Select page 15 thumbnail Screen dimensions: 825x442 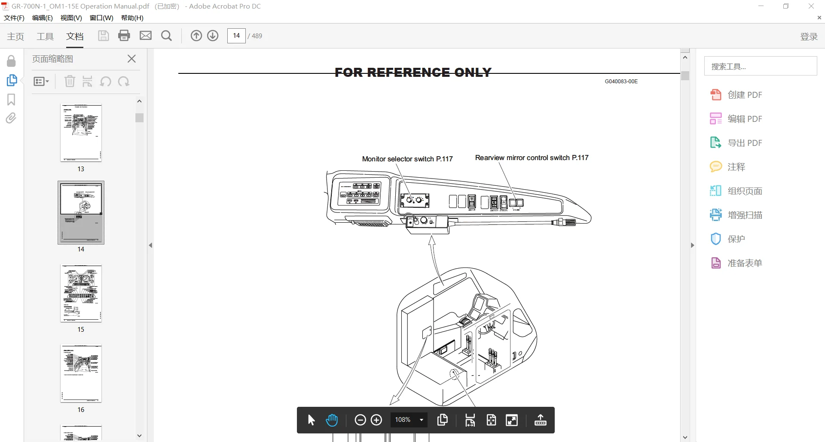[81, 294]
